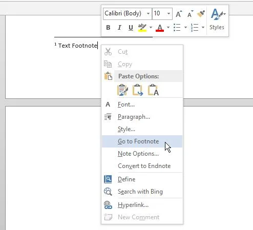Image resolution: width=253 pixels, height=230 pixels.
Task: Click the Paste Options clipboard icon
Action: coord(108,76)
